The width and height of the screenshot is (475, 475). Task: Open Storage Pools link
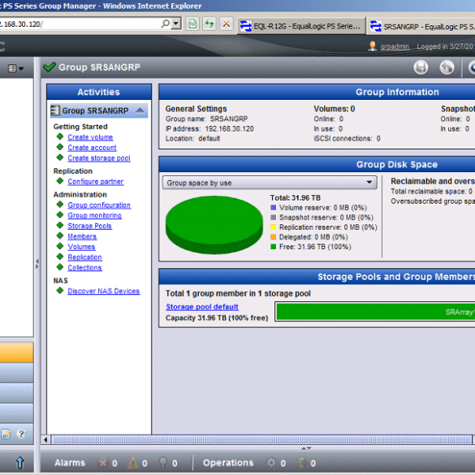pos(89,226)
